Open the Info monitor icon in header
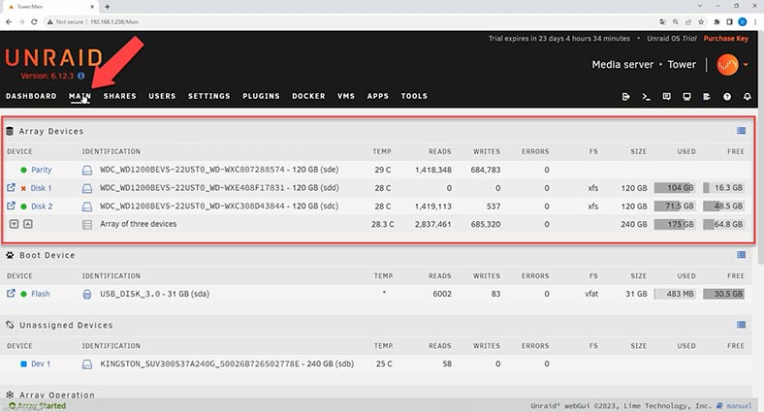 (x=686, y=96)
